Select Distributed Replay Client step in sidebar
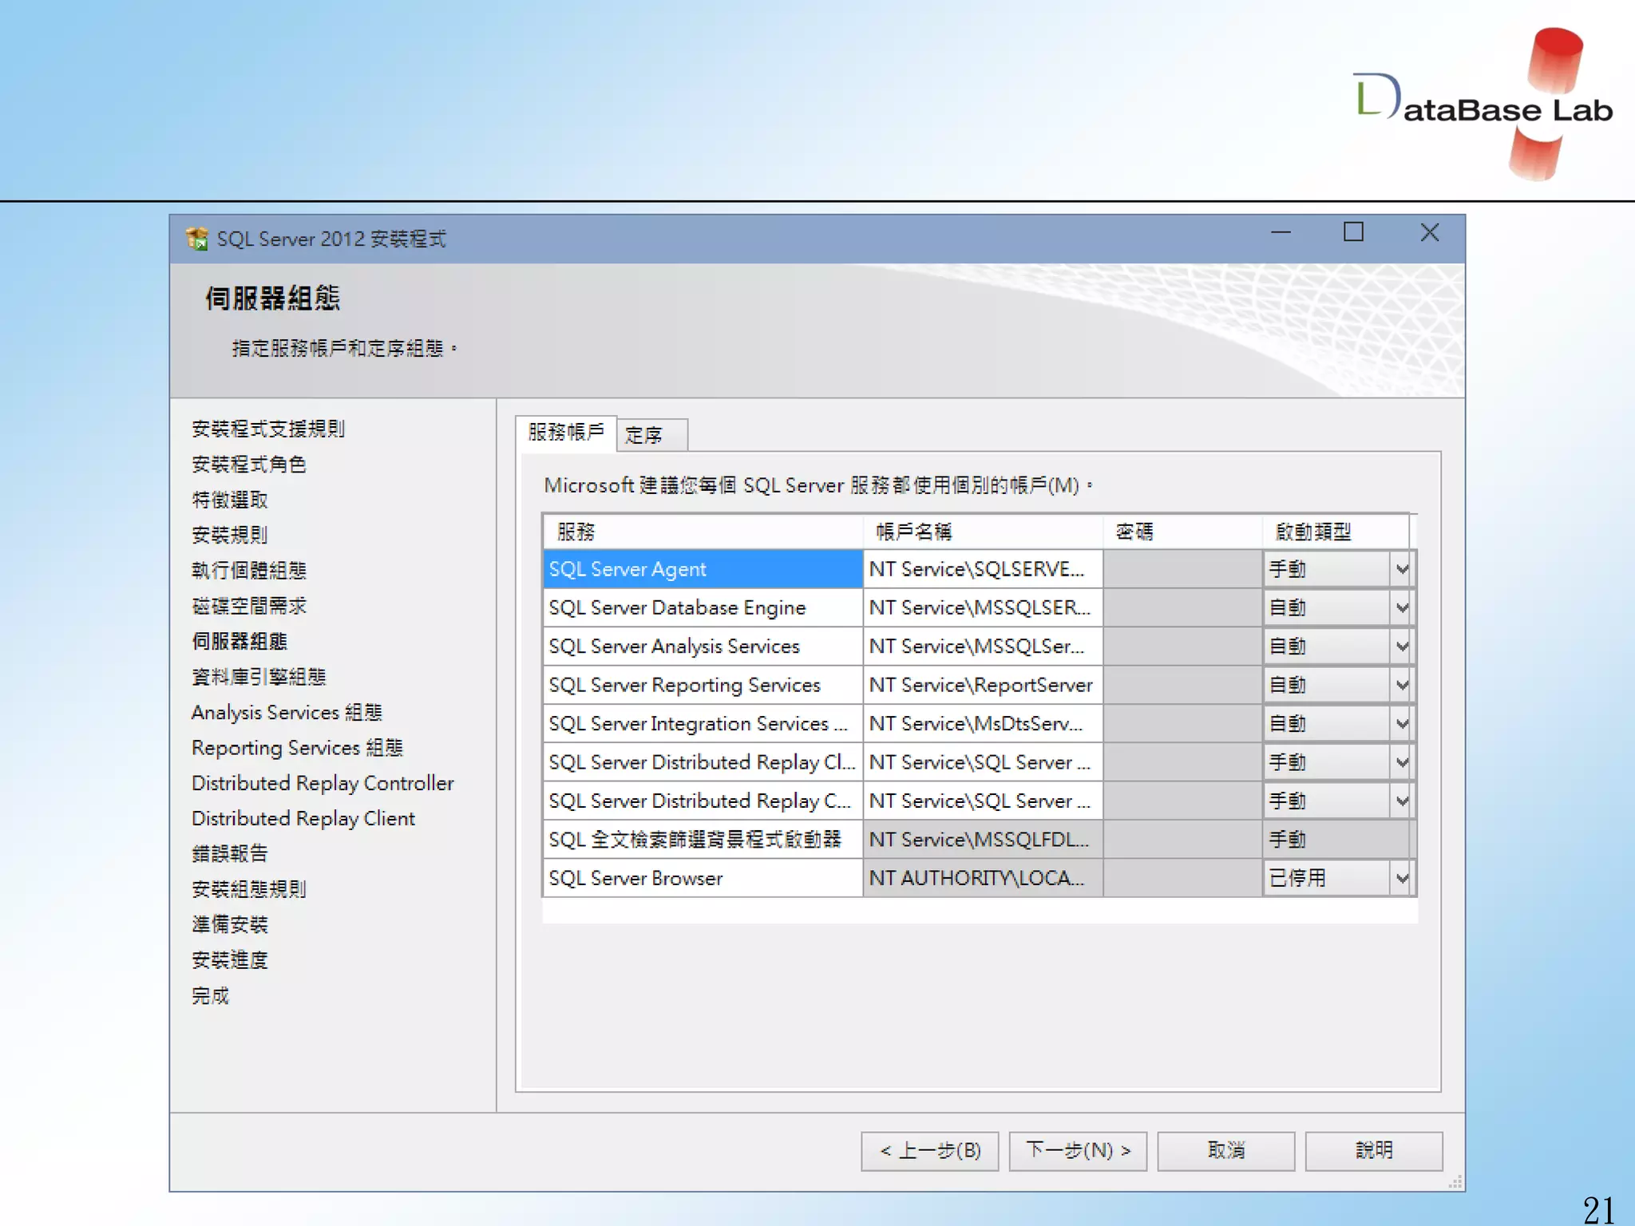Image resolution: width=1635 pixels, height=1226 pixels. point(303,819)
